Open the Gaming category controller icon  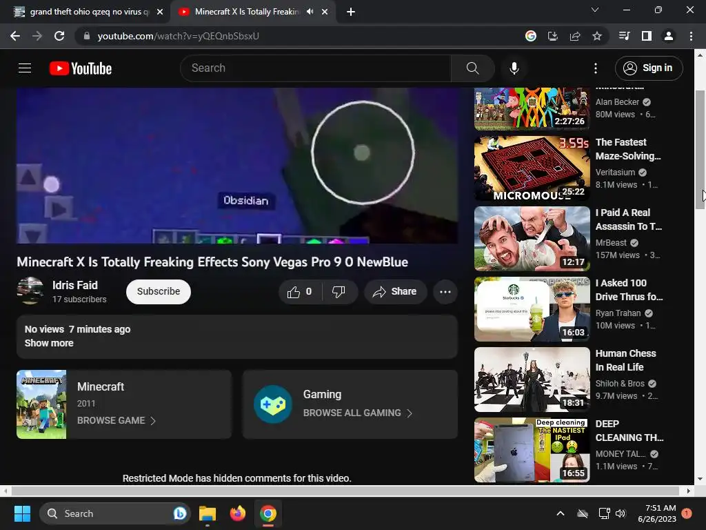click(273, 404)
